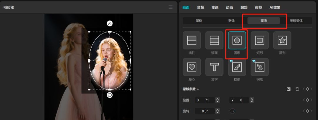Viewport: 318px width, 120px height.
Task: Add keyframe for 蒙版参数 header row
Action: (x=307, y=89)
